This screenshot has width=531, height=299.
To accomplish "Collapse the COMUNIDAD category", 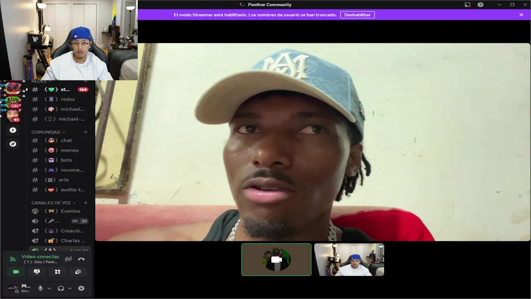I will tap(49, 132).
